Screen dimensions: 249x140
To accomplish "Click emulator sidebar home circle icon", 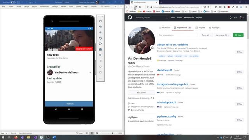I will (100, 66).
